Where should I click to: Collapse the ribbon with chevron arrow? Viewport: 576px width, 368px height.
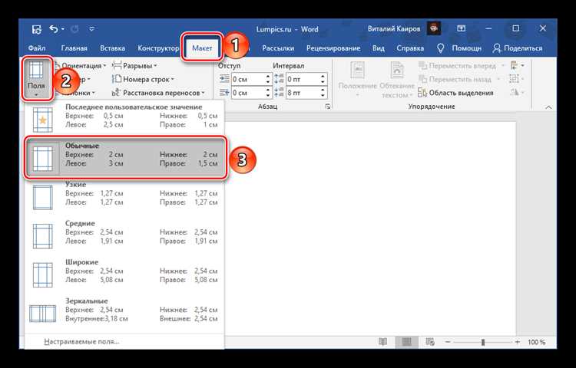point(548,107)
